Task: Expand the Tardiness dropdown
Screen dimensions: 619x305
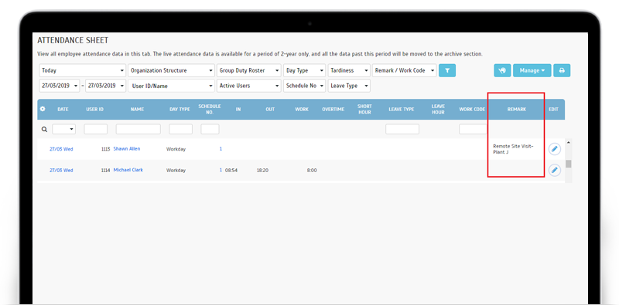Action: [349, 70]
